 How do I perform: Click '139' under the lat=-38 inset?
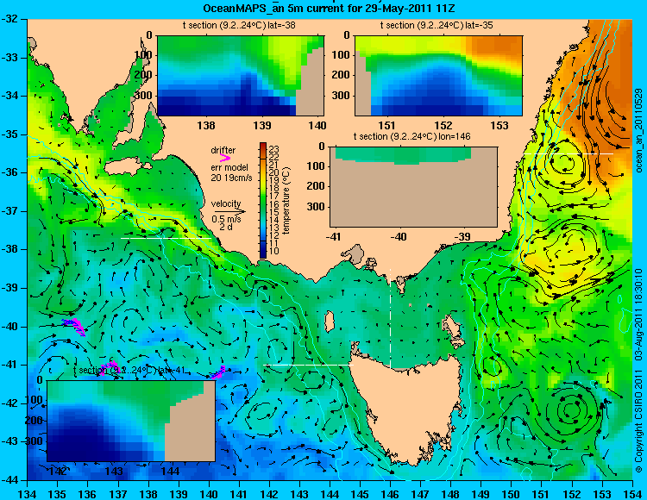coord(261,125)
